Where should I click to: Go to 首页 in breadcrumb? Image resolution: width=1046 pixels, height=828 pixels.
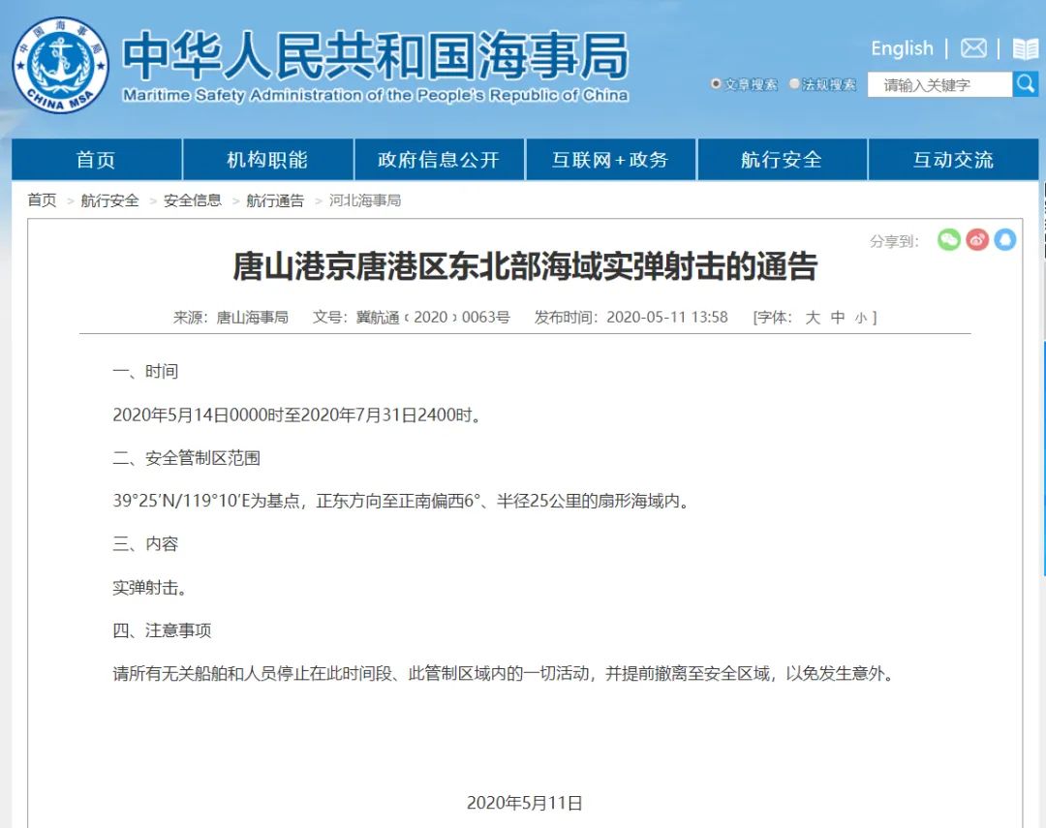[x=42, y=200]
